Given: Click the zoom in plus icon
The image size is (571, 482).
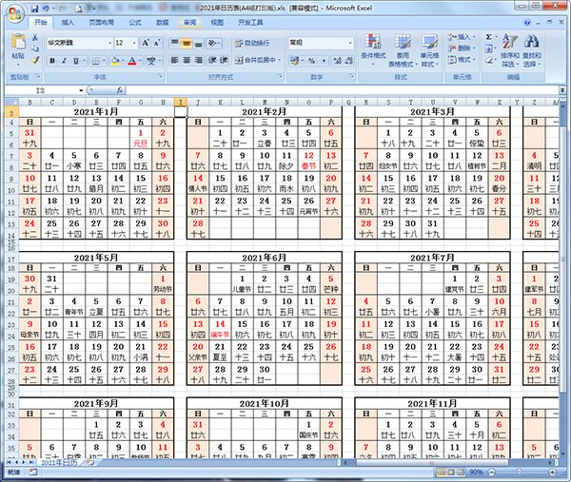Looking at the screenshot, I should click(552, 472).
